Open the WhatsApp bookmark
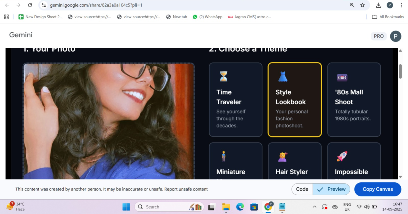 tap(208, 17)
